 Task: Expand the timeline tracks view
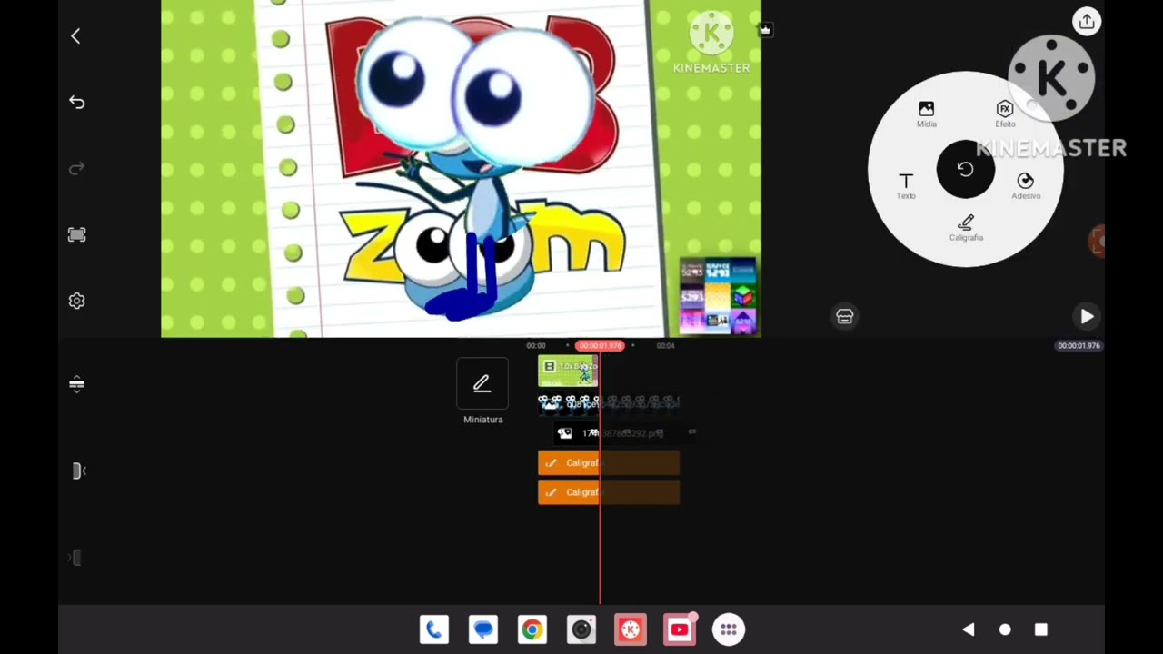point(76,384)
